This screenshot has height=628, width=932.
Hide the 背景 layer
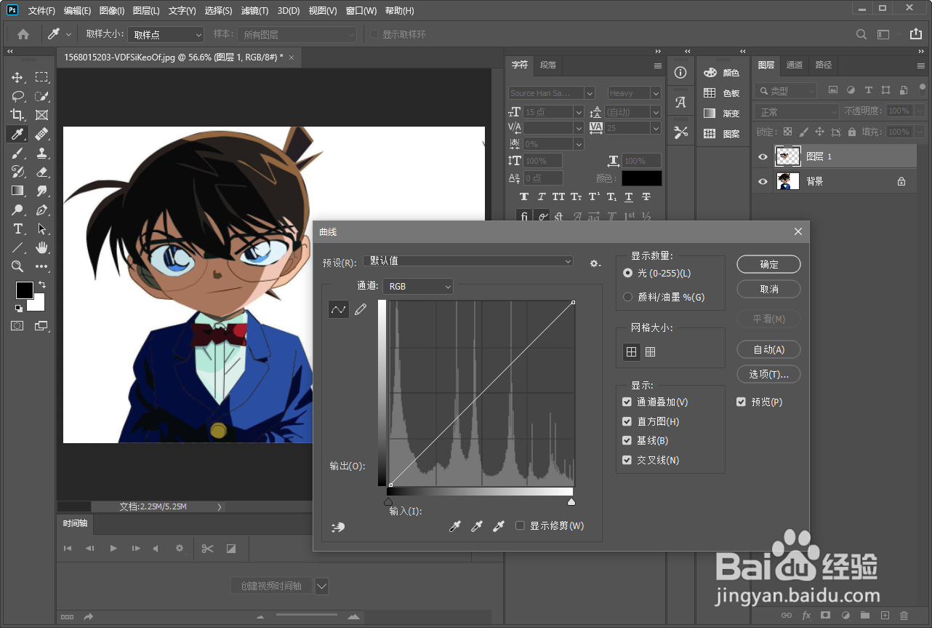click(763, 181)
